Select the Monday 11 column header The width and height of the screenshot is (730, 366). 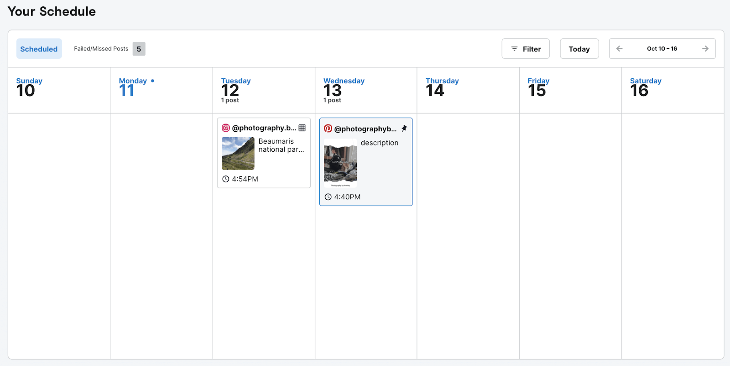tap(133, 88)
